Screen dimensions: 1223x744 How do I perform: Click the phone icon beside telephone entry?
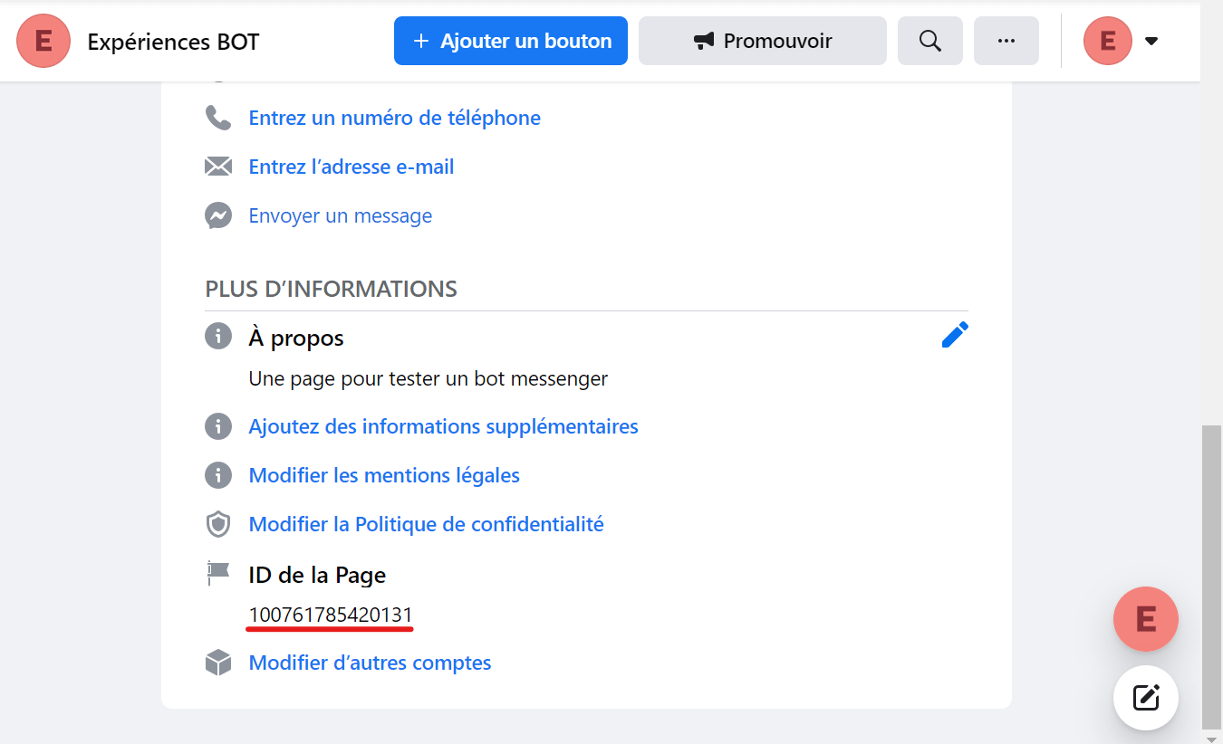(x=218, y=118)
